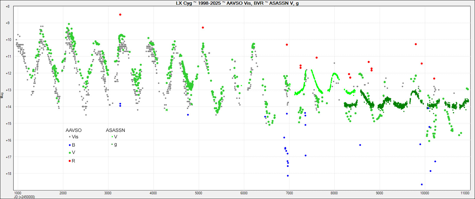Click the highest red point near magnitude 8.5
Image resolution: width=475 pixels, height=199 pixels.
click(x=120, y=15)
